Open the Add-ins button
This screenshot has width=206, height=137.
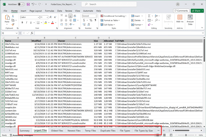179,19
